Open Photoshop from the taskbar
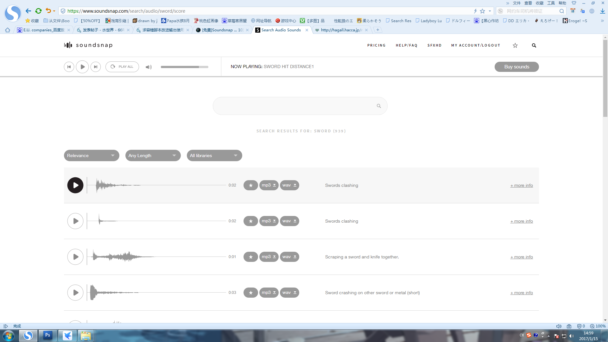Image resolution: width=608 pixels, height=342 pixels. (x=47, y=335)
